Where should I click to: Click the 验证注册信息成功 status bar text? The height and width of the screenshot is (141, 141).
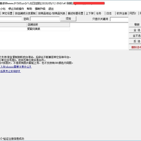(x=13, y=139)
